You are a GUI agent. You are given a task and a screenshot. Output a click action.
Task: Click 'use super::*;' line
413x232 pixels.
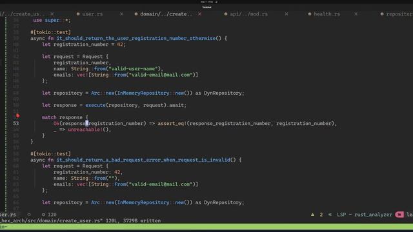52,20
